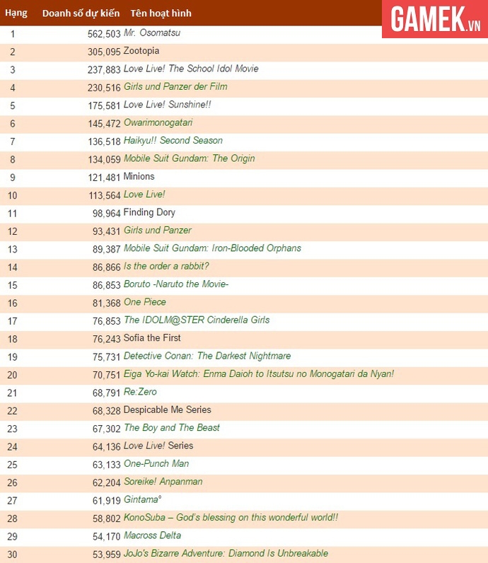
Task: Open the Girls und Panzer link in row 12
Action: click(157, 230)
